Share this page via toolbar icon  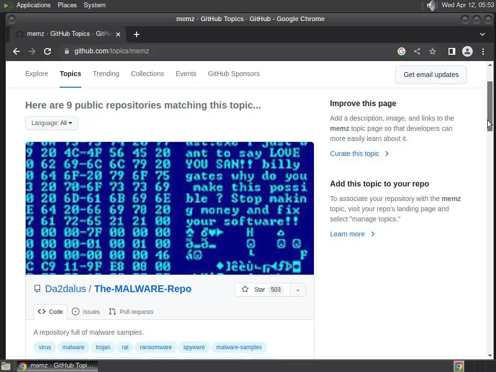[417, 51]
